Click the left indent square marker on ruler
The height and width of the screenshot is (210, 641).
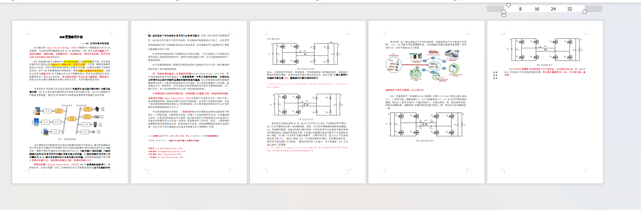point(504,15)
